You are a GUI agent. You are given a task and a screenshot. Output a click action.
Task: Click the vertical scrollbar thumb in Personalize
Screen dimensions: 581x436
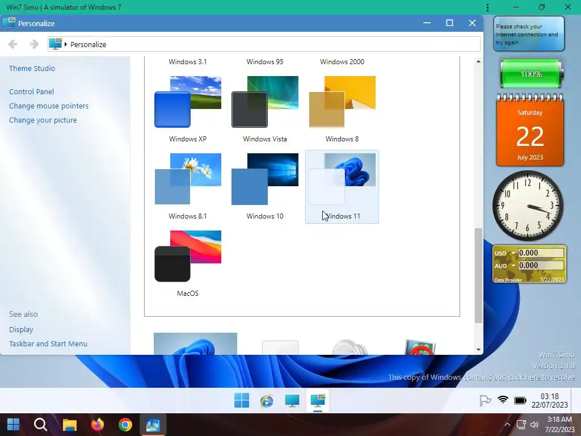pos(478,275)
